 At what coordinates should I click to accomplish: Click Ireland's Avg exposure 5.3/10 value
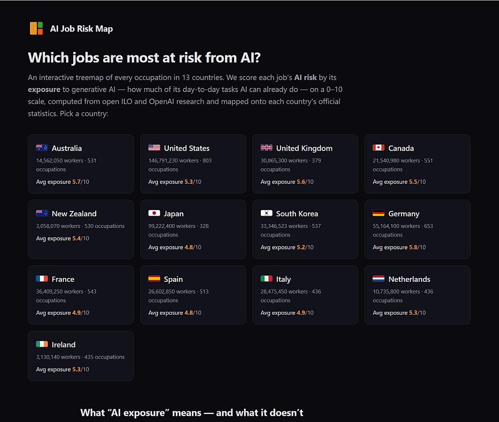(62, 370)
